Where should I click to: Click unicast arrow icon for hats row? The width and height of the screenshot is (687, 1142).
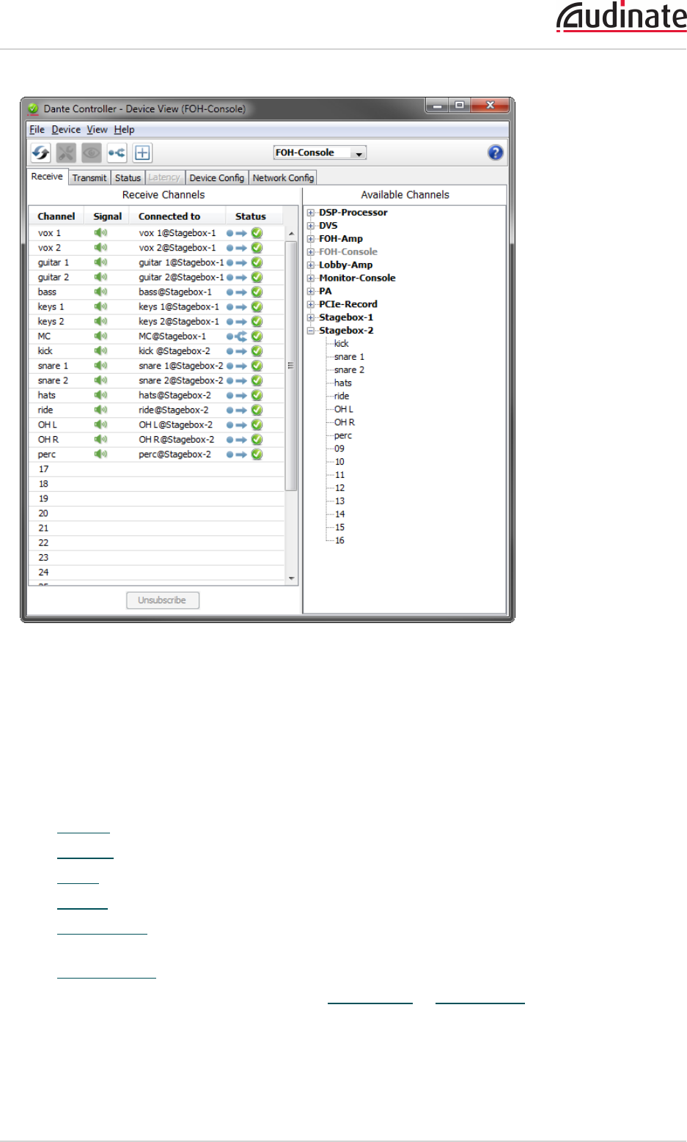(x=237, y=396)
